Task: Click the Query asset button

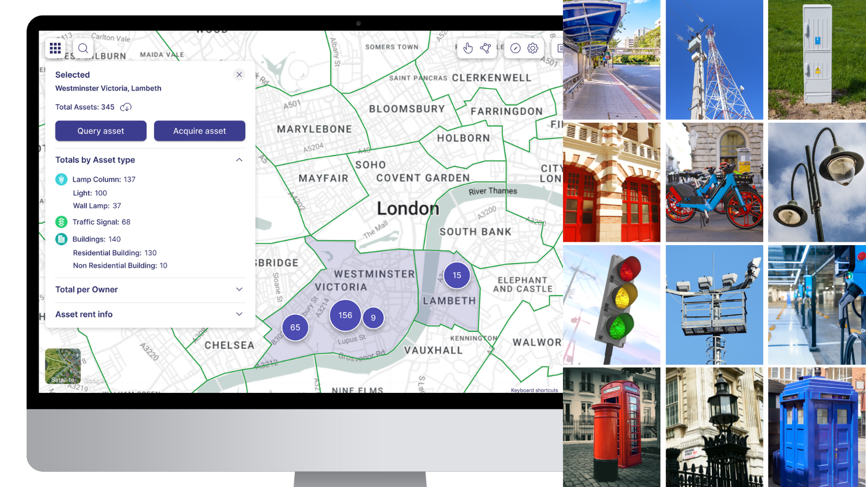Action: click(100, 130)
